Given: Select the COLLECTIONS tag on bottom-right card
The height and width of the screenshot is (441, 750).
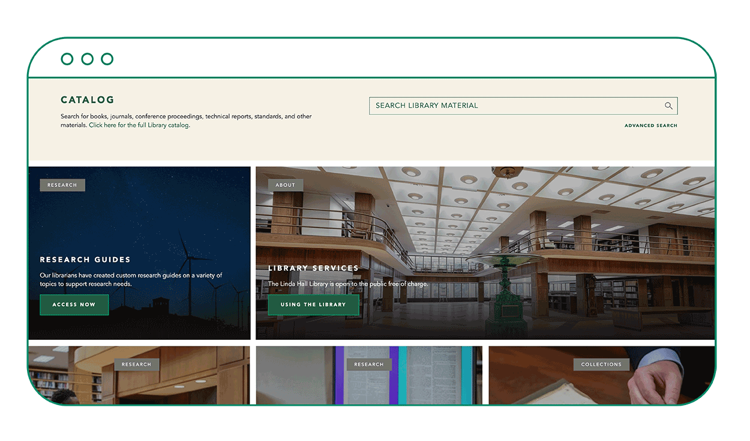Looking at the screenshot, I should tap(601, 364).
